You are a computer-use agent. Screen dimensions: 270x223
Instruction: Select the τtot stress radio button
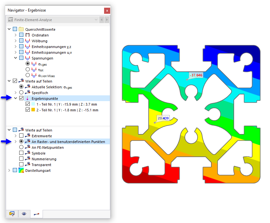[28, 69]
